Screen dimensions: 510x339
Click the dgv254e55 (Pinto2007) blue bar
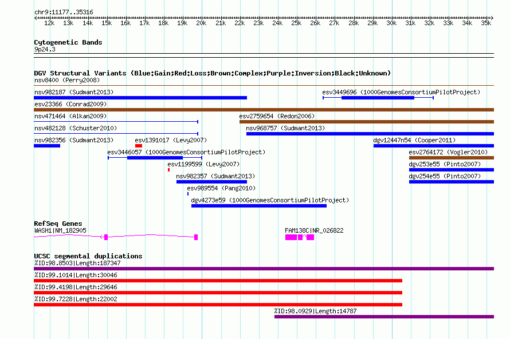452,182
